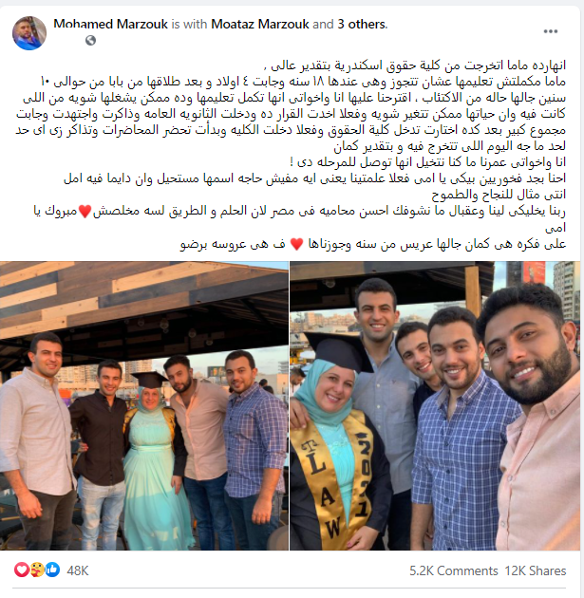
Task: View the 12K Shares list
Action: coord(536,570)
